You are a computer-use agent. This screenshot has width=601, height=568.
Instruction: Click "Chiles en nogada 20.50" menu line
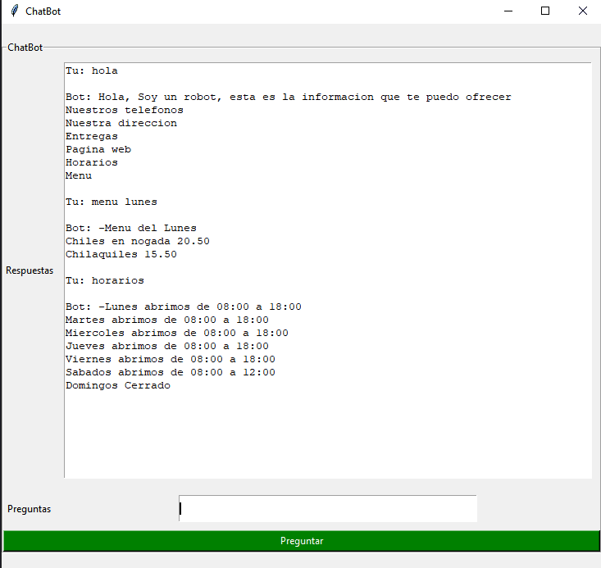click(138, 241)
